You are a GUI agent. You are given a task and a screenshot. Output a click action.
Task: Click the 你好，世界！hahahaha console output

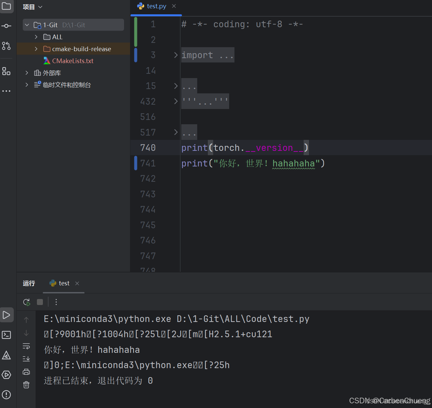[92, 350]
